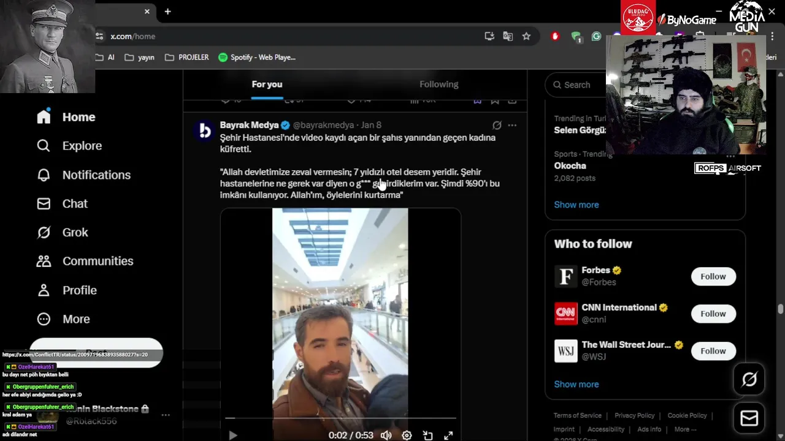The height and width of the screenshot is (441, 785).
Task: Click Show more under trending topics
Action: [x=576, y=205]
